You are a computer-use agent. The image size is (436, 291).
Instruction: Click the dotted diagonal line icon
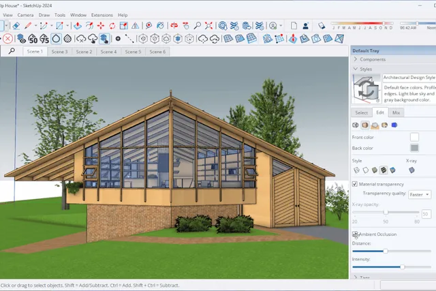[x=129, y=39]
